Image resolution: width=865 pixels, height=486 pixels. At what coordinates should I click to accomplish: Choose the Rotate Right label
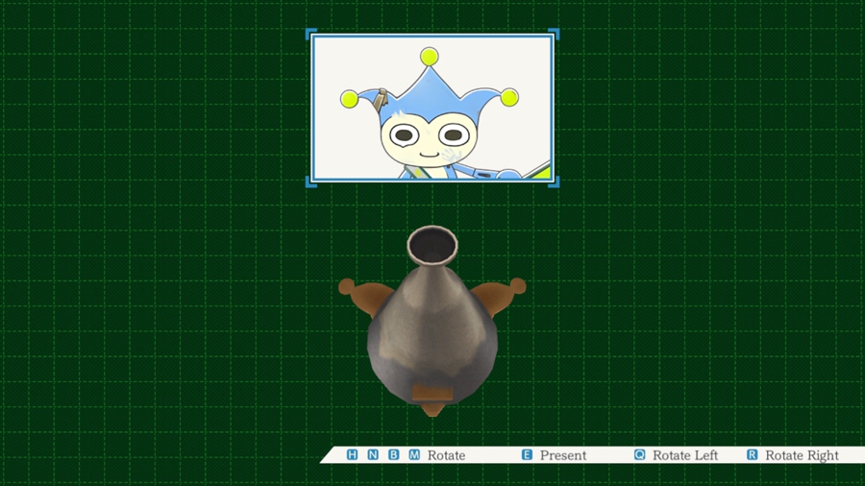pyautogui.click(x=802, y=455)
